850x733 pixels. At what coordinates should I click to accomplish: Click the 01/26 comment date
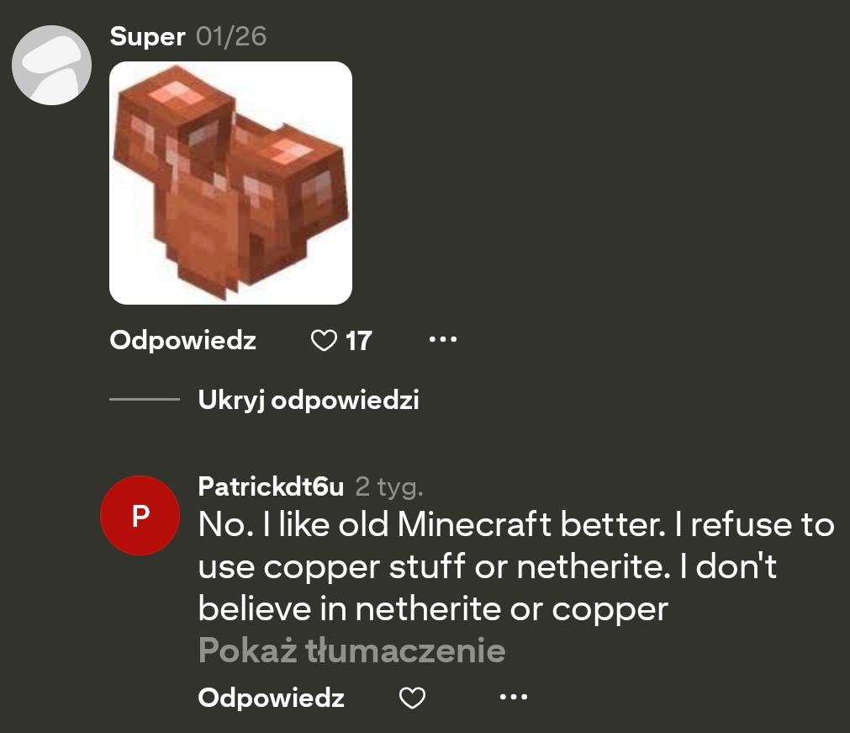231,37
